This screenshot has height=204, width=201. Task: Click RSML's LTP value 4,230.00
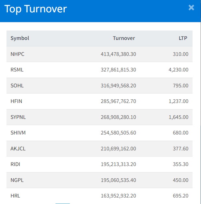179,70
